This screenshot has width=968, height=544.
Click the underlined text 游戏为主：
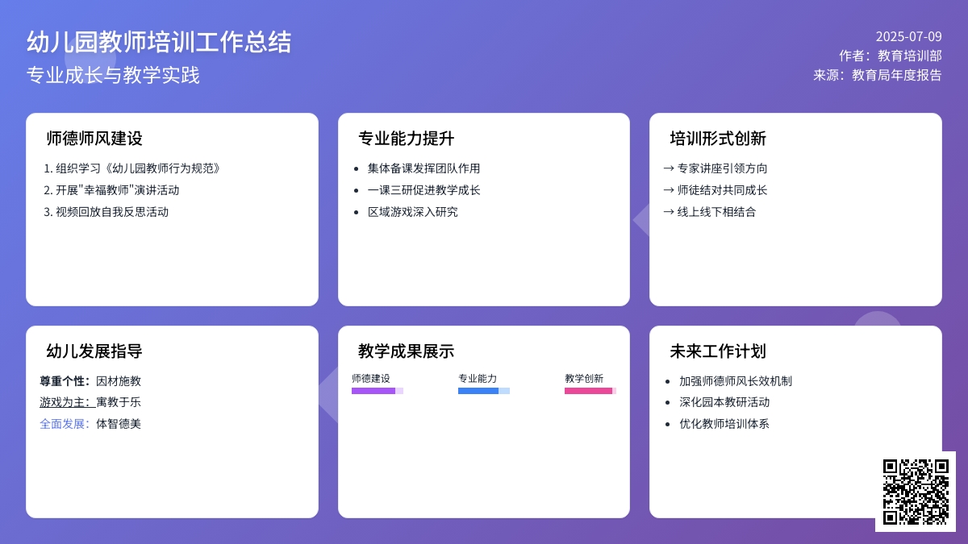pyautogui.click(x=68, y=402)
